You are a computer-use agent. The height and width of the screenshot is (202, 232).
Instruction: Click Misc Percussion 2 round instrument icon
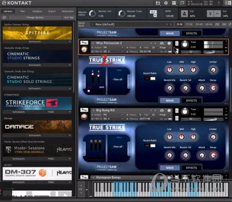click(x=84, y=50)
